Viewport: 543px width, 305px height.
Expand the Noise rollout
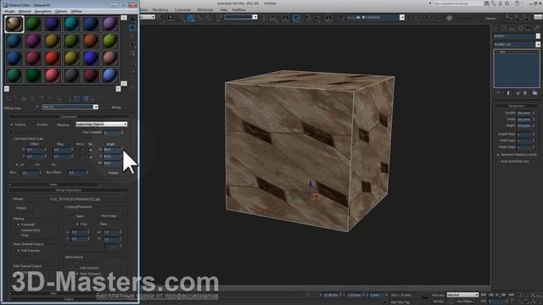point(53,185)
